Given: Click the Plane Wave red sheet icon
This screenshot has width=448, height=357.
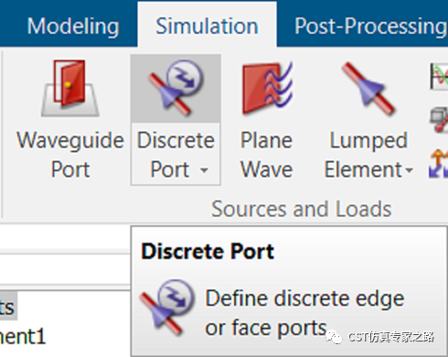Looking at the screenshot, I should (x=267, y=88).
